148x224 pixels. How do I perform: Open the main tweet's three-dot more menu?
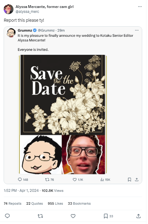pyautogui.click(x=140, y=6)
